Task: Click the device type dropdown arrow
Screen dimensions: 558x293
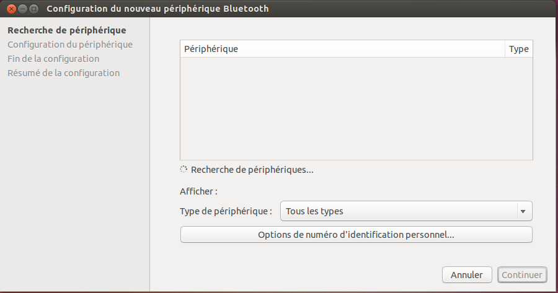Action: tap(524, 211)
